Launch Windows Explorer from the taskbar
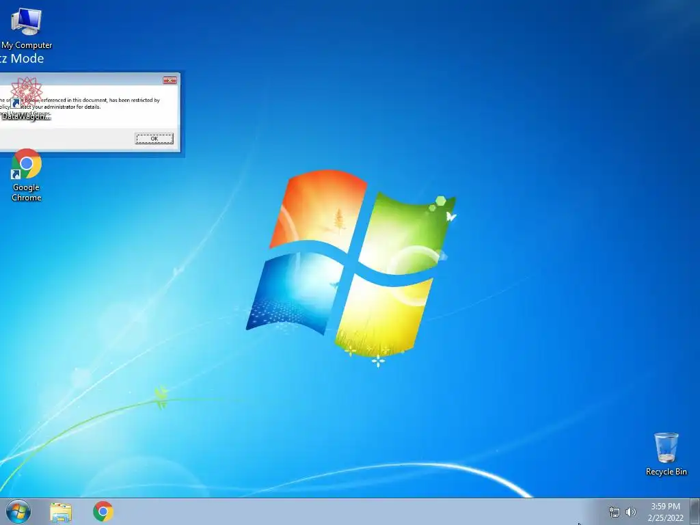 tap(61, 512)
